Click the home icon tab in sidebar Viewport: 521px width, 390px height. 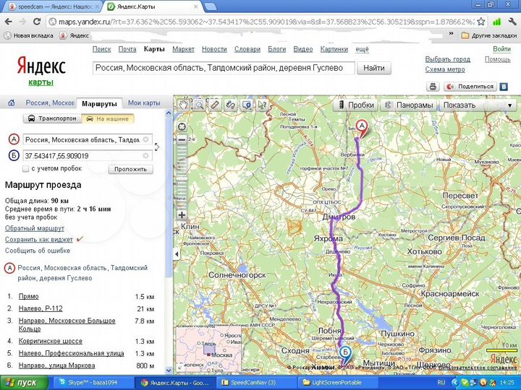click(x=12, y=103)
